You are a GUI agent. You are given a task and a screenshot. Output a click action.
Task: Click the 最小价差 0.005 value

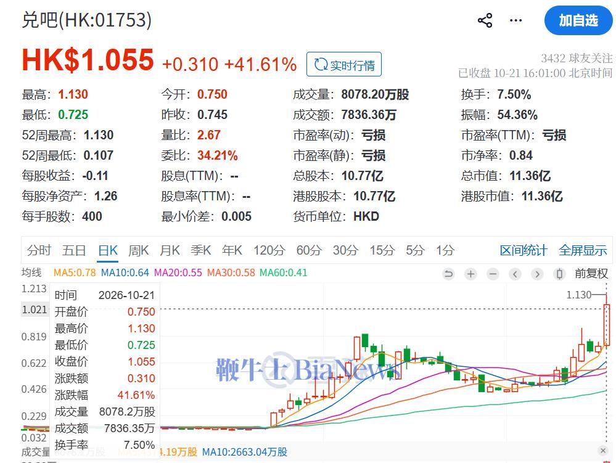[x=236, y=216]
